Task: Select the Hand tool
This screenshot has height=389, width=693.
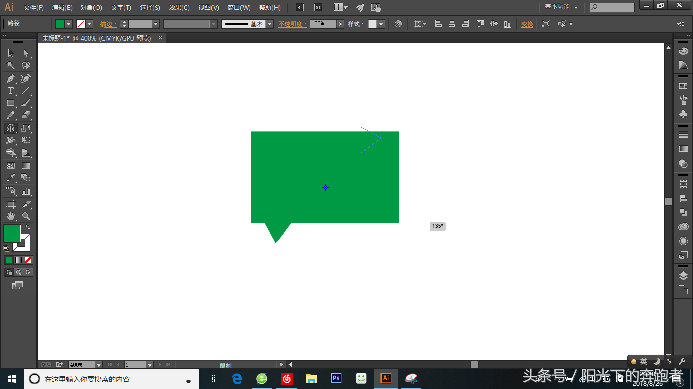Action: 10,216
